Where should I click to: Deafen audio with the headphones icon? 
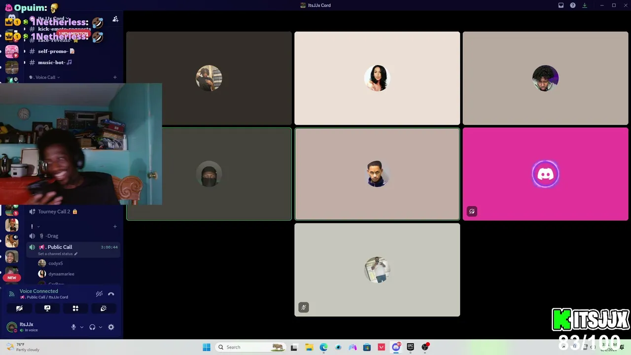coord(92,327)
